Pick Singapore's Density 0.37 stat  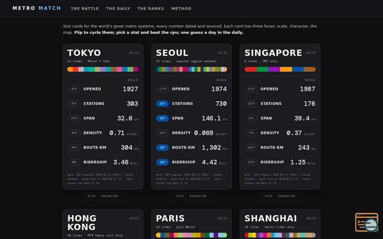coord(280,133)
